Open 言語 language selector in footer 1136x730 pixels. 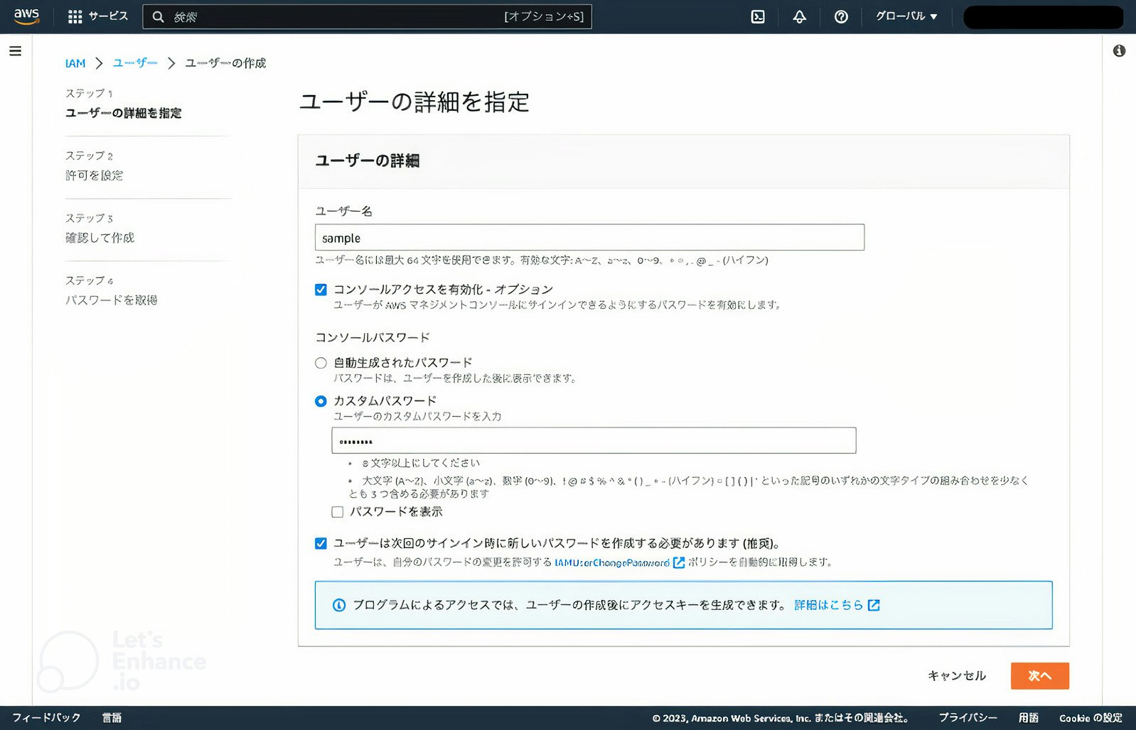[x=112, y=718]
